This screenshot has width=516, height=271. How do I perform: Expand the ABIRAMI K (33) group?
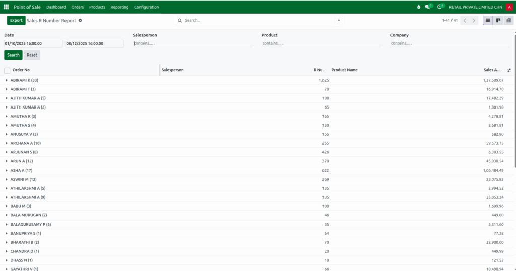point(6,80)
